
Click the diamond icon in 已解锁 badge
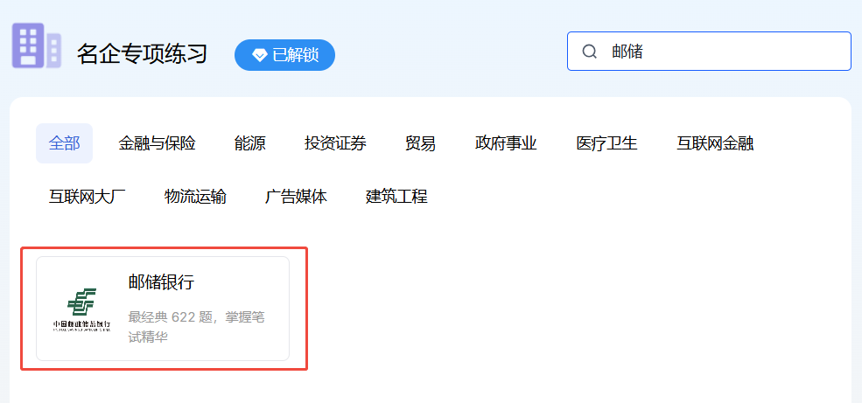tap(260, 55)
